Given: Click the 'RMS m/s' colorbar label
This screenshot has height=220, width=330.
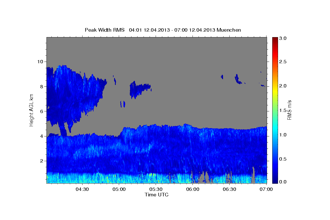Looking at the screenshot, I should (x=289, y=110).
